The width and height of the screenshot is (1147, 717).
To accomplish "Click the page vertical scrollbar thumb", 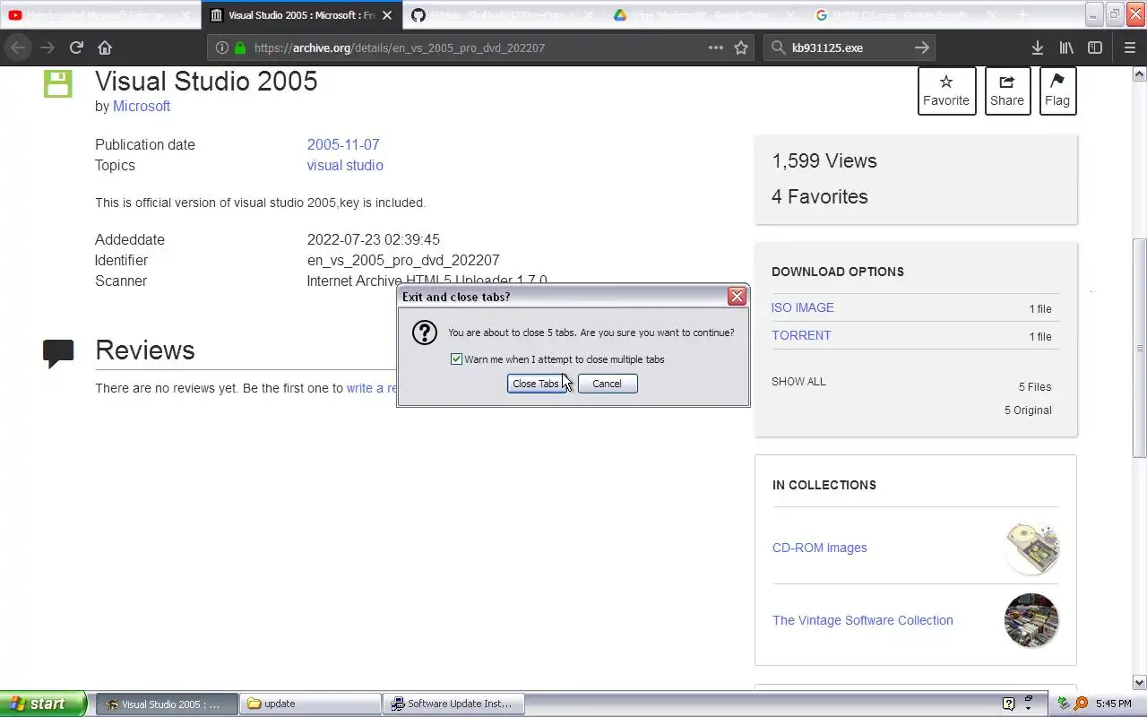I will click(x=1140, y=349).
